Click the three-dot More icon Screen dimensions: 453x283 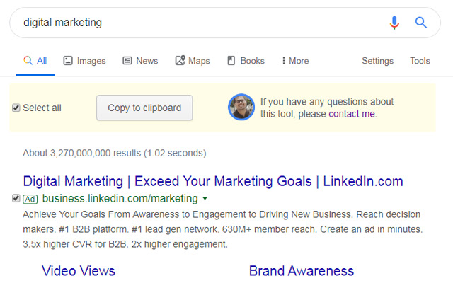[283, 61]
